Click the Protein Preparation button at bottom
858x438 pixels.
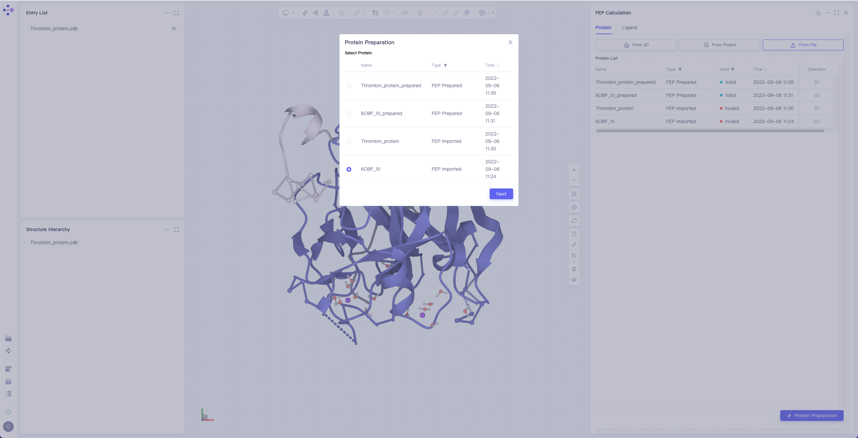tap(812, 416)
